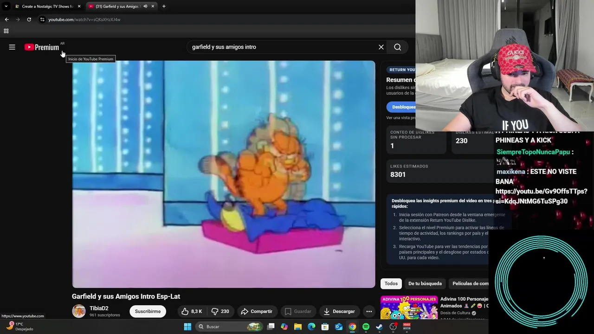Click the Descargar download button
594x334 pixels.
339,311
